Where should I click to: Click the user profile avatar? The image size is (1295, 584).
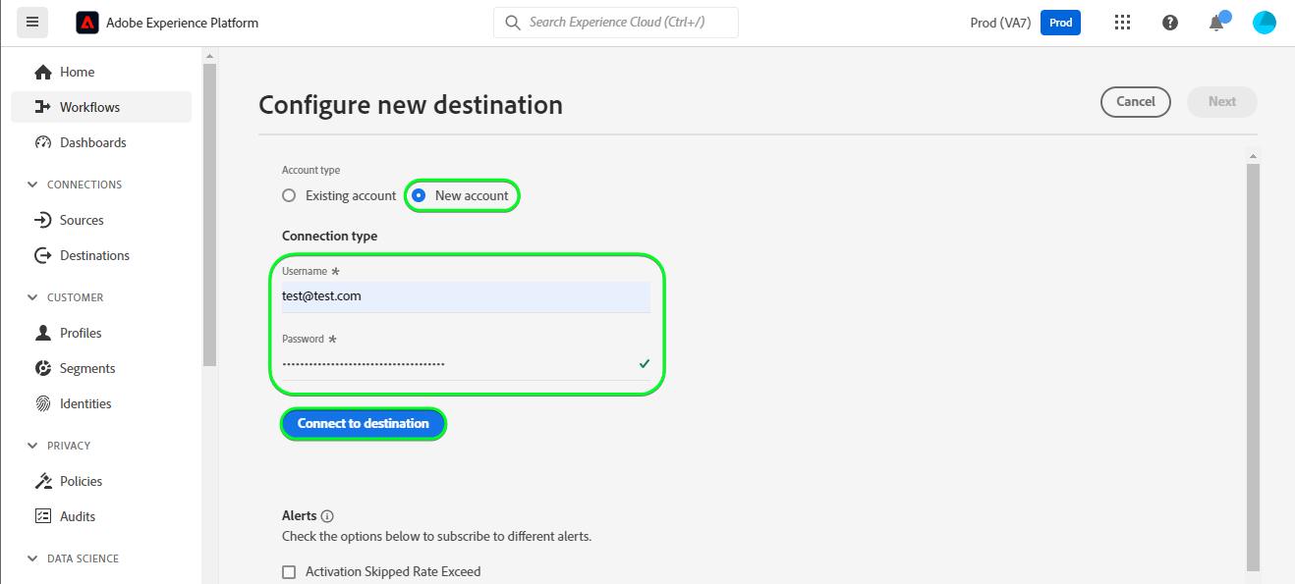1264,23
